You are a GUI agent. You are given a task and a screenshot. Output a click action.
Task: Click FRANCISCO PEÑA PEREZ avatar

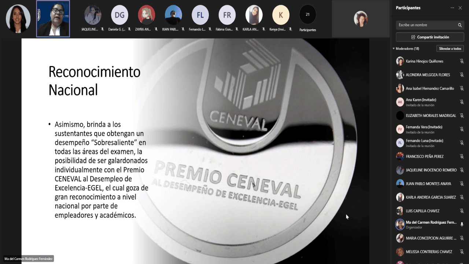click(400, 157)
